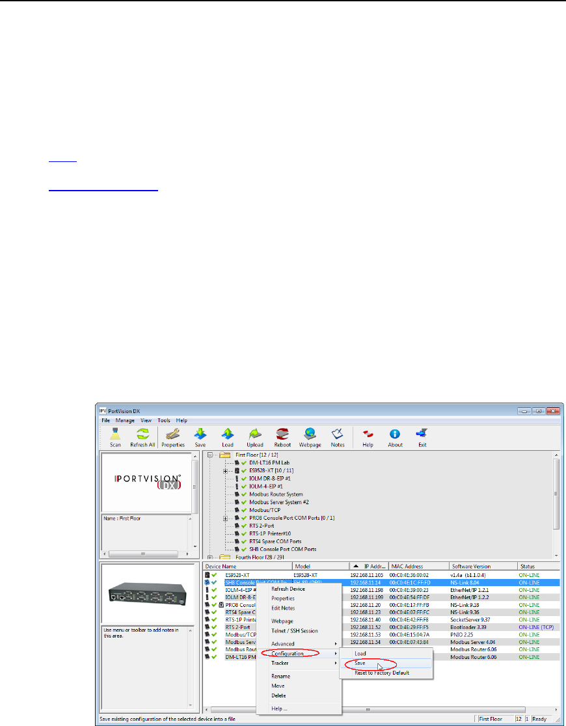The width and height of the screenshot is (566, 726).
Task: Open the Configuration submenu
Action: point(299,654)
